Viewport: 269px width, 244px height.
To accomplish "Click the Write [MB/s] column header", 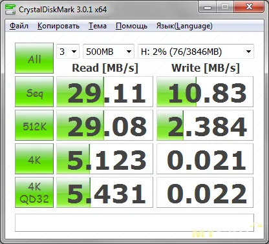I will [x=206, y=68].
